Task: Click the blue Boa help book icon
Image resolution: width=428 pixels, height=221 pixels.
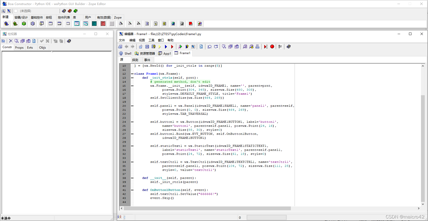Action: (x=64, y=11)
